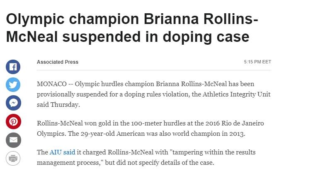
Task: Open the "AIU said" link
Action: (x=62, y=152)
